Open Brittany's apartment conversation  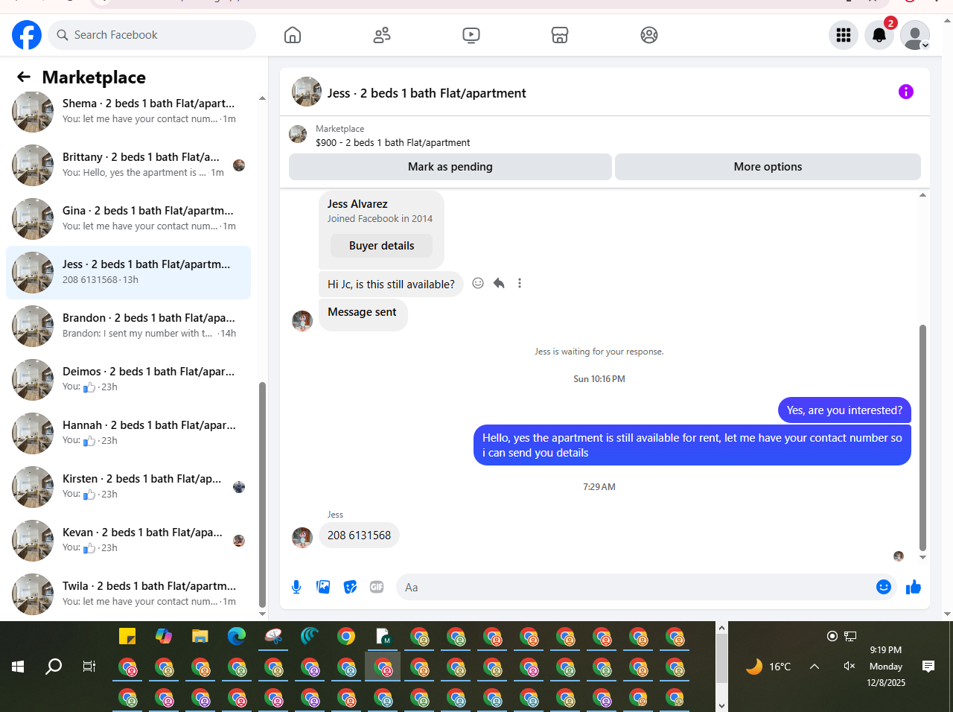coord(128,165)
